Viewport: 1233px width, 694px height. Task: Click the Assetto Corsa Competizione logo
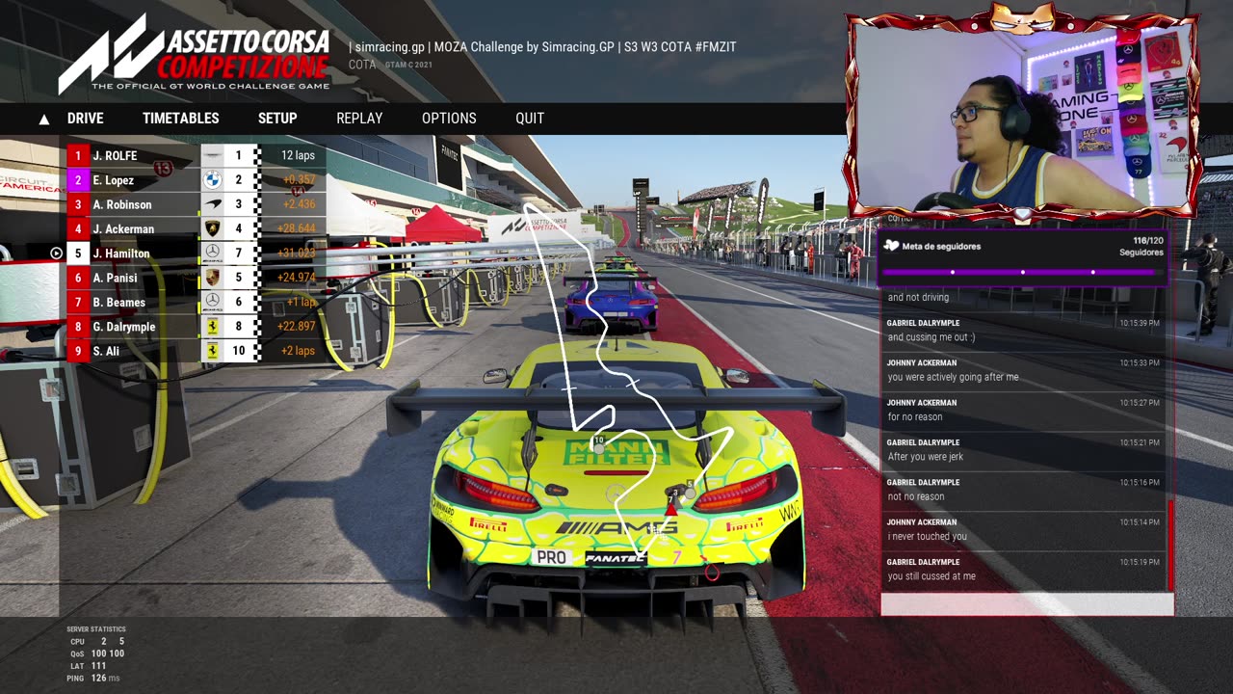(194, 53)
